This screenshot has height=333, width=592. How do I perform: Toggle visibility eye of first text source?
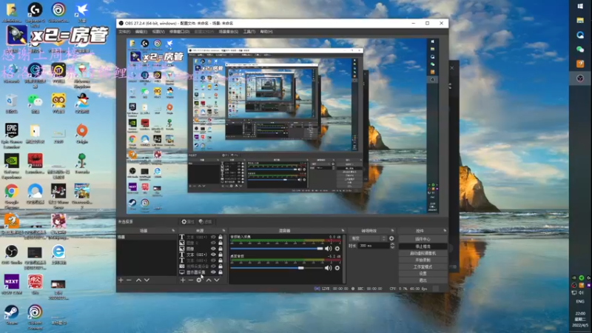click(213, 238)
